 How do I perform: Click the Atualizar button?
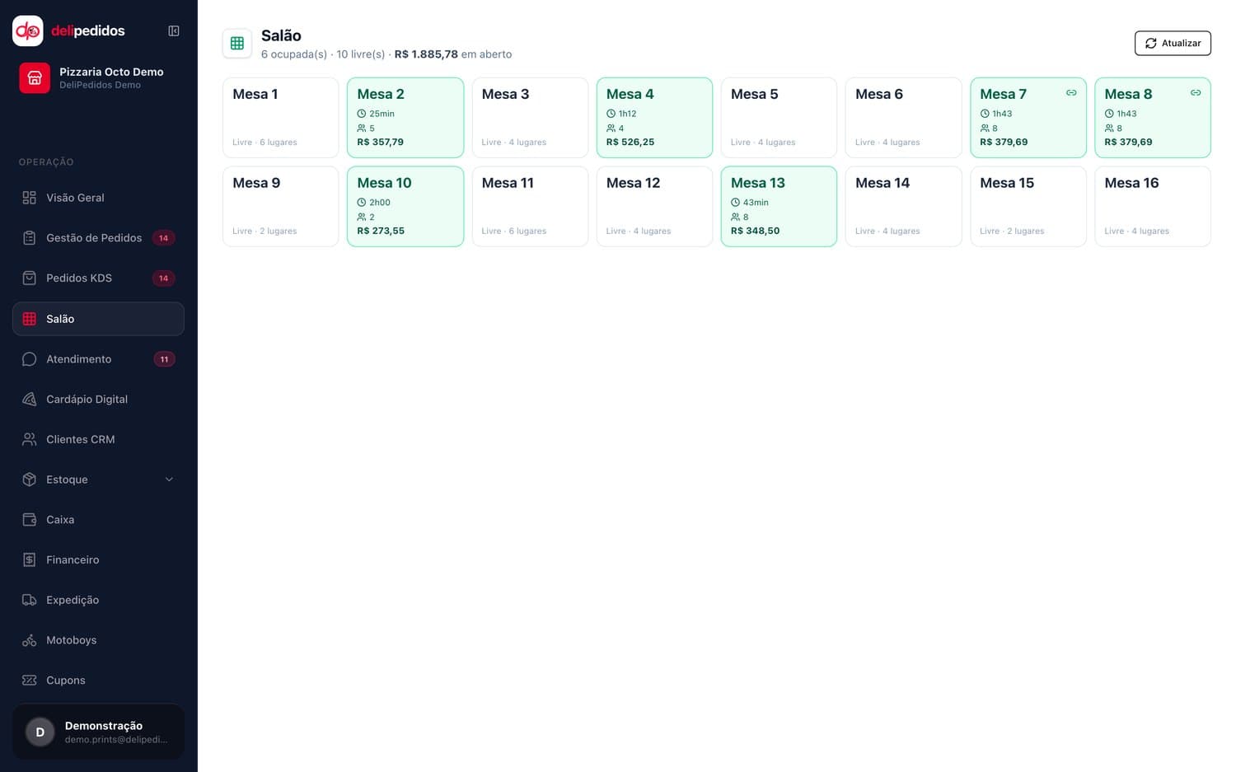click(x=1173, y=43)
